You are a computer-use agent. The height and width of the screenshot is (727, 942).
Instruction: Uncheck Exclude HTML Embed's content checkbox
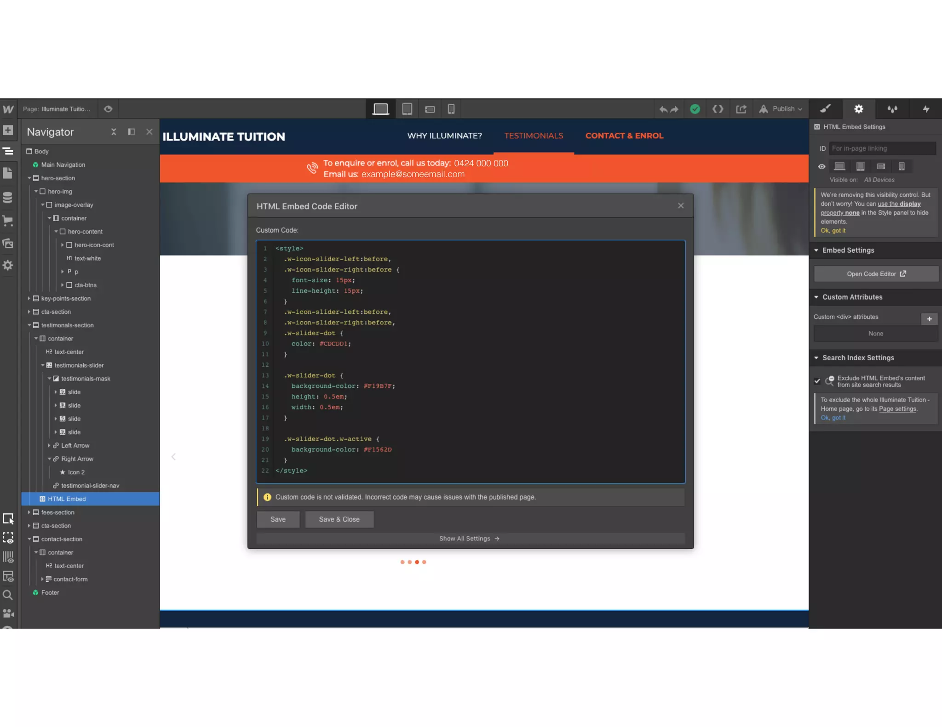coord(817,381)
